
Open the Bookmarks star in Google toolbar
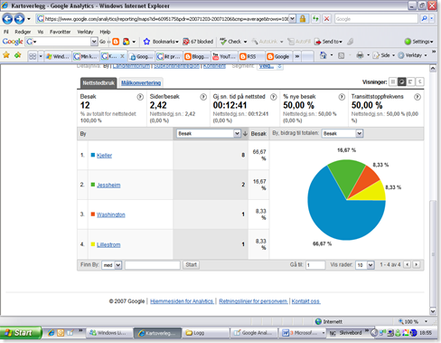146,42
